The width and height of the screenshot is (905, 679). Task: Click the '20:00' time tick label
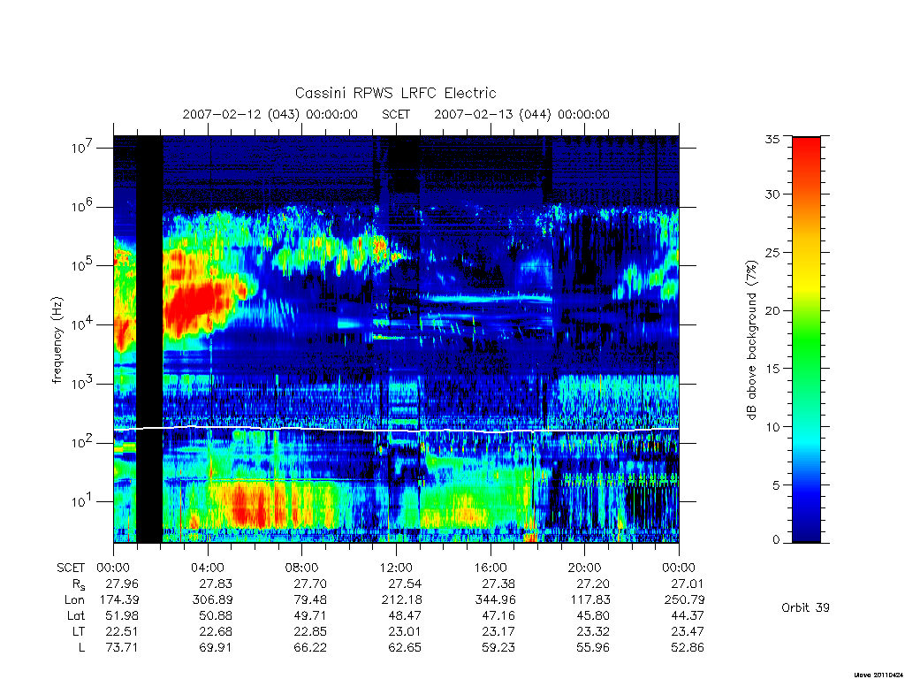(585, 568)
